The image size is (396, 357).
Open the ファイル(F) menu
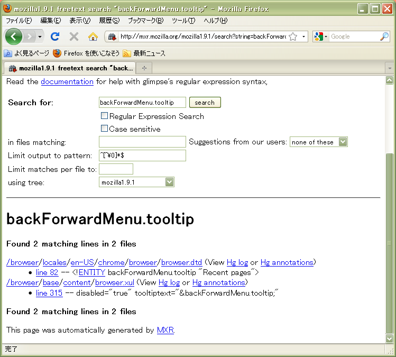tap(19, 21)
